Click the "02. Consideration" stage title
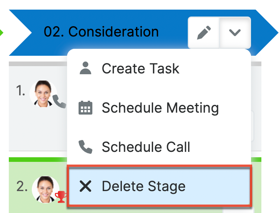This screenshot has height=213, width=279. coord(101,32)
